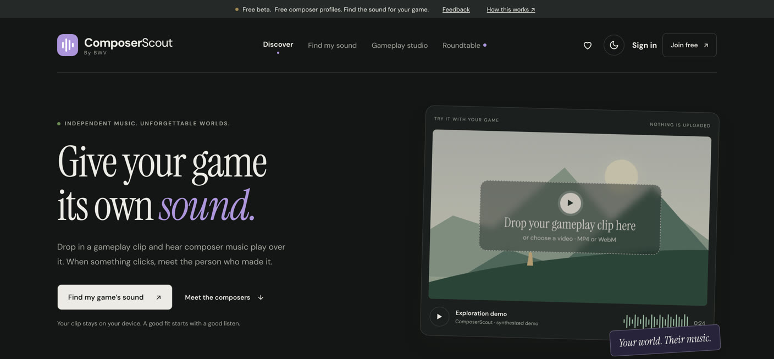
Task: Click 'ComposerScout · synthesized demo' caption
Action: click(496, 323)
